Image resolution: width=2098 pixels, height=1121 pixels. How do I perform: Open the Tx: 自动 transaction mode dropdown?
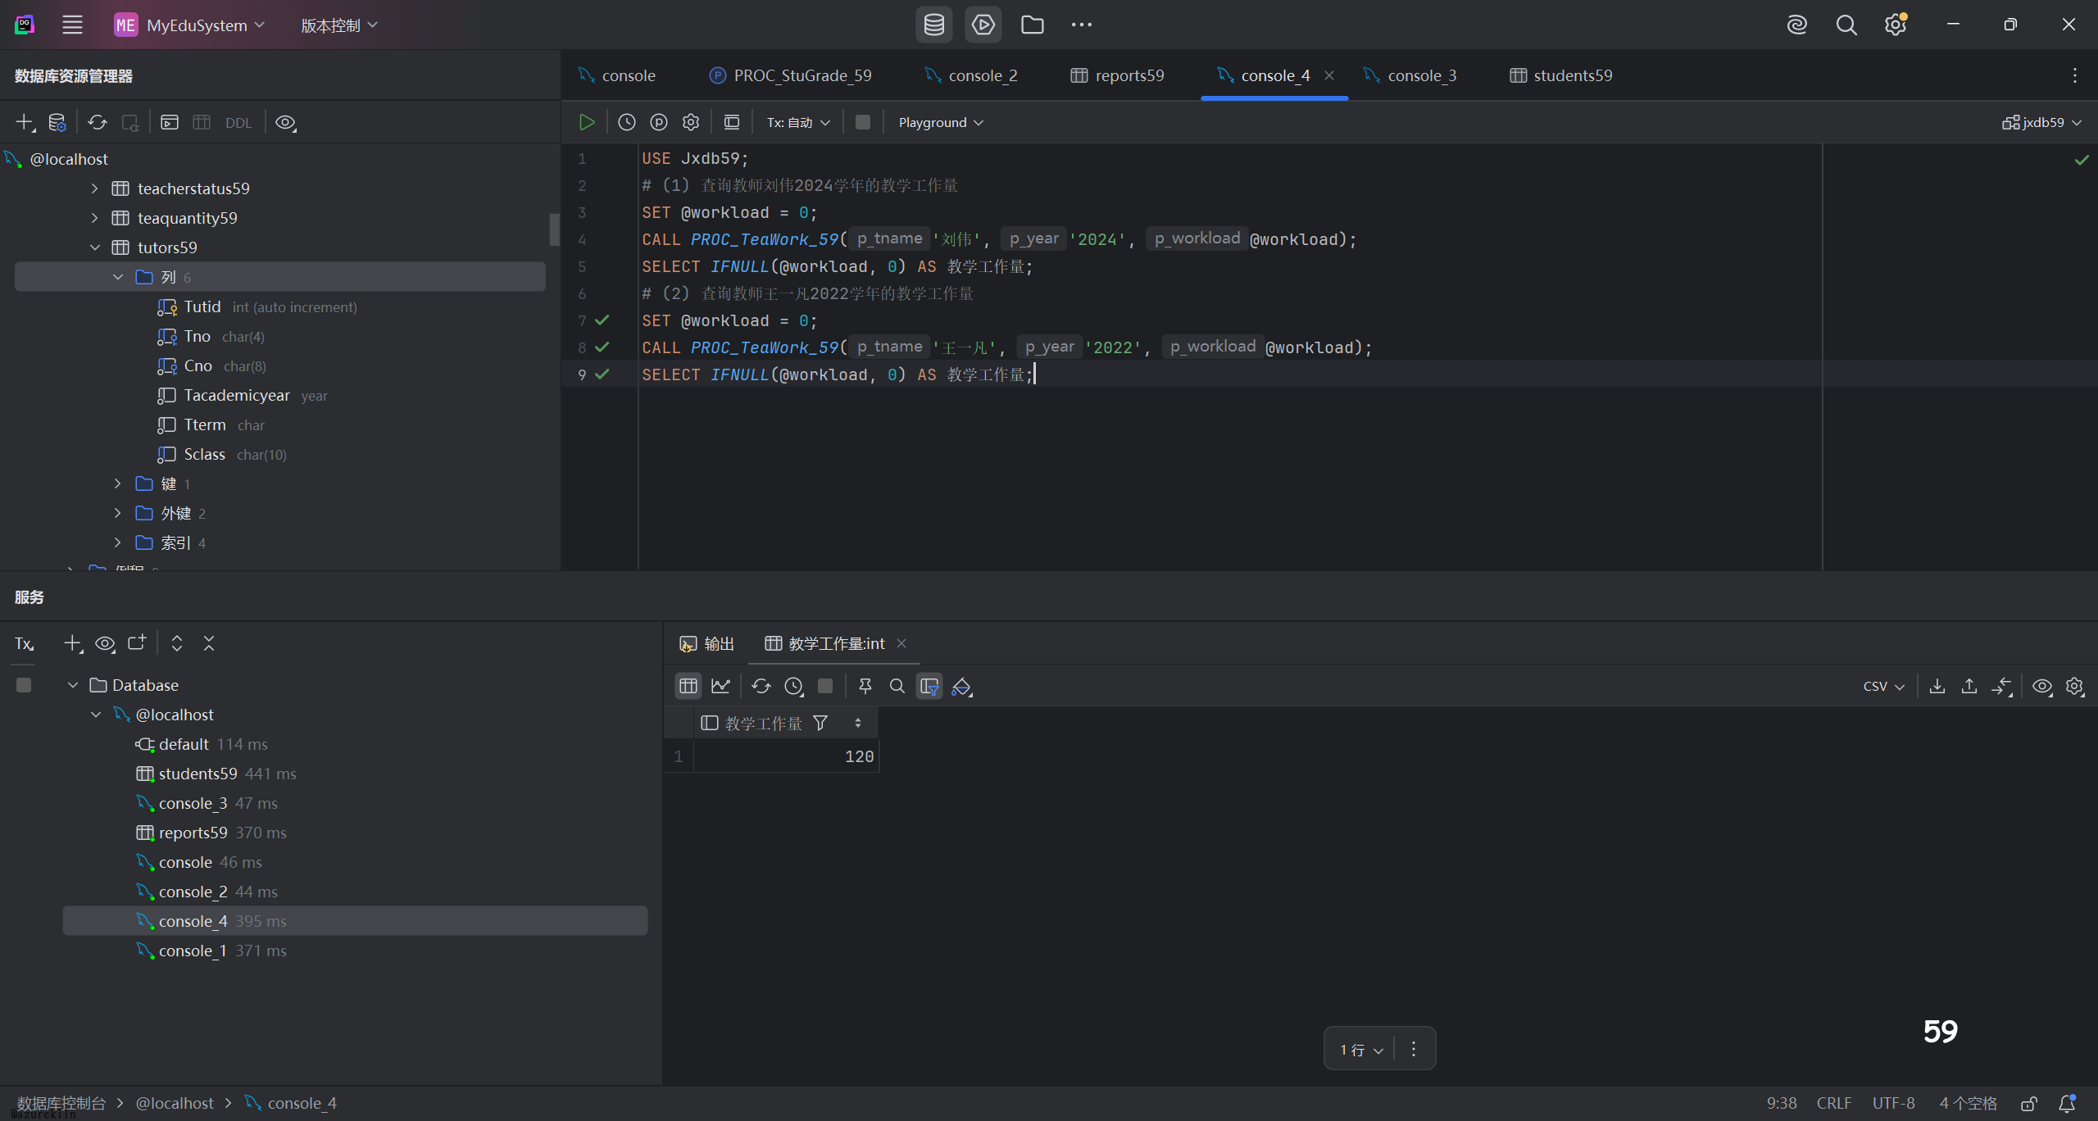[798, 122]
